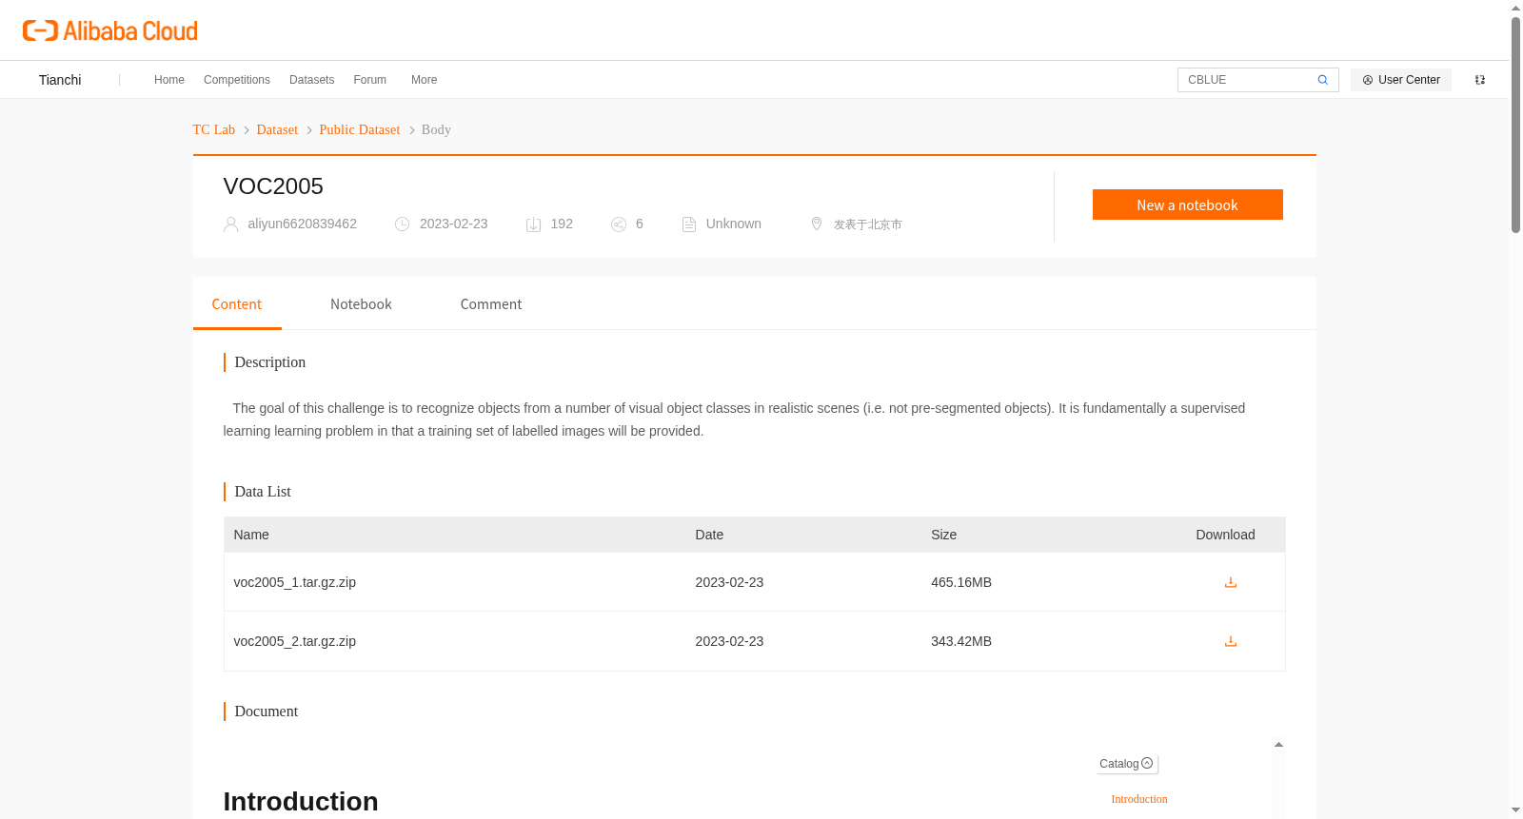Click the Introduction document heading

point(301,802)
